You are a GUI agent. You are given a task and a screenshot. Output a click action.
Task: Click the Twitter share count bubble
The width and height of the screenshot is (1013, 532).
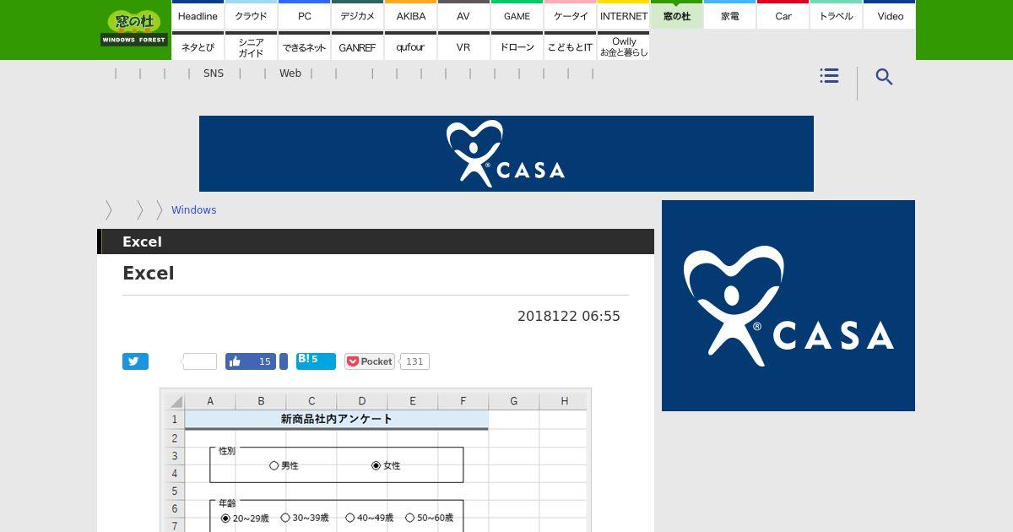point(199,361)
